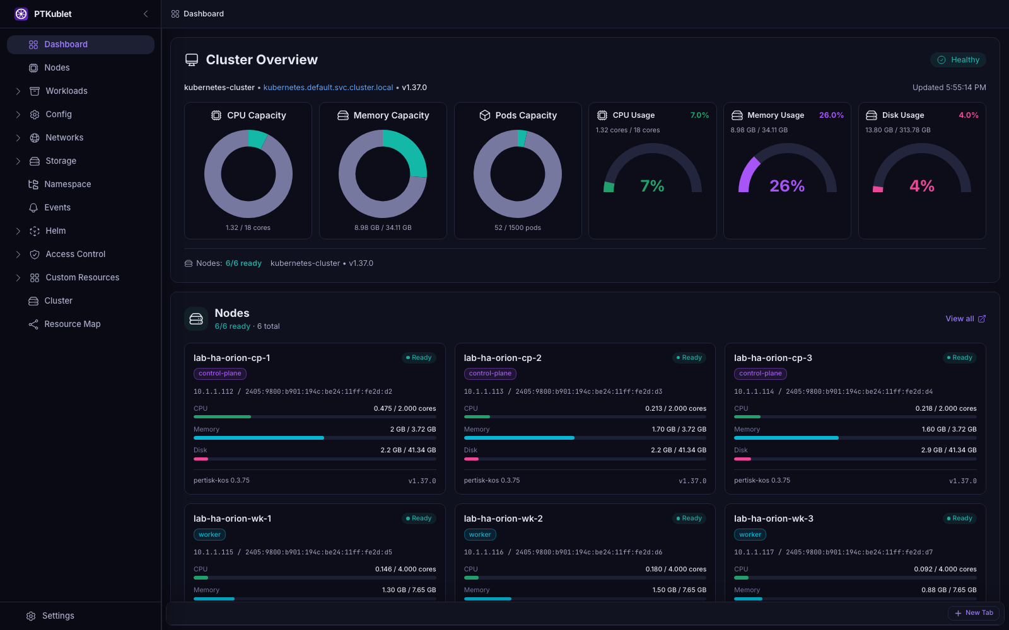Image resolution: width=1009 pixels, height=630 pixels.
Task: Click the Disk Usage drive icon
Action: 872,115
